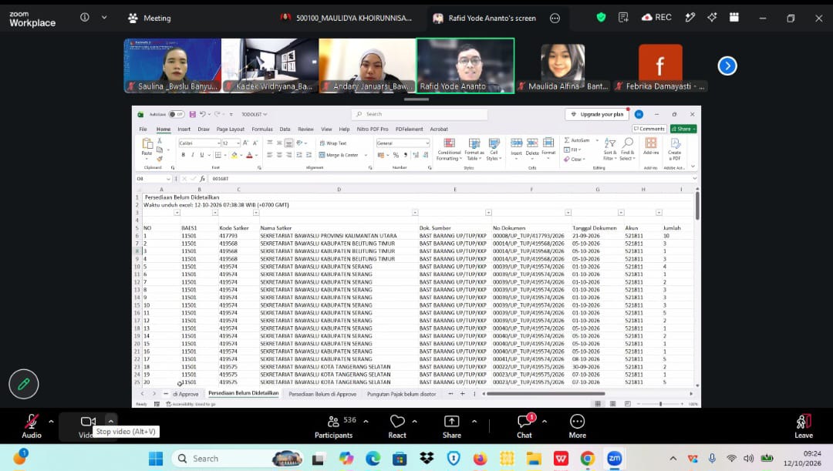833x471 pixels.
Task: Switch to the Formulas ribbon tab
Action: tap(262, 129)
